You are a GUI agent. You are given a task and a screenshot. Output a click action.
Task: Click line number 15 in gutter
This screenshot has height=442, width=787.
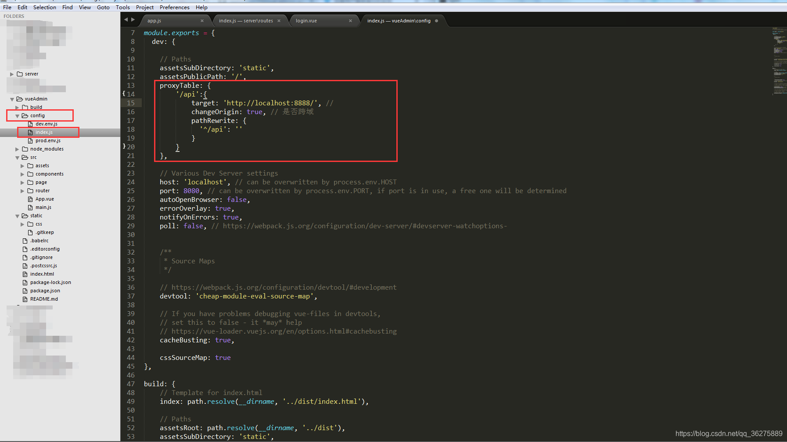tap(131, 103)
